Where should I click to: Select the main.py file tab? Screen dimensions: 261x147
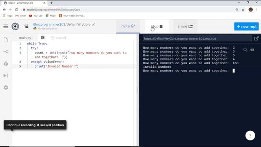pos(25,38)
